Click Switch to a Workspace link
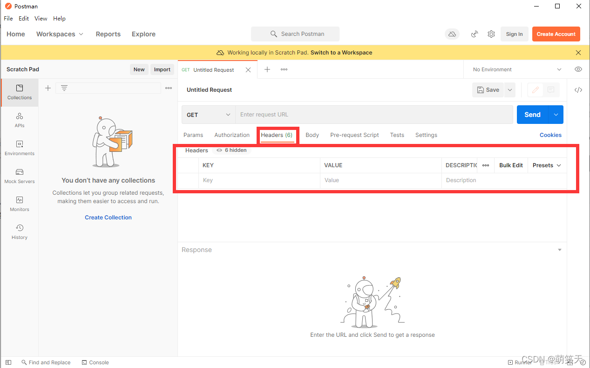Screen dimensions: 590x368 (x=341, y=53)
